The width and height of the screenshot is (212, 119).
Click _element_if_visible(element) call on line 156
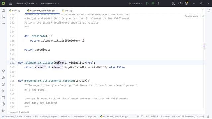point(63,41)
